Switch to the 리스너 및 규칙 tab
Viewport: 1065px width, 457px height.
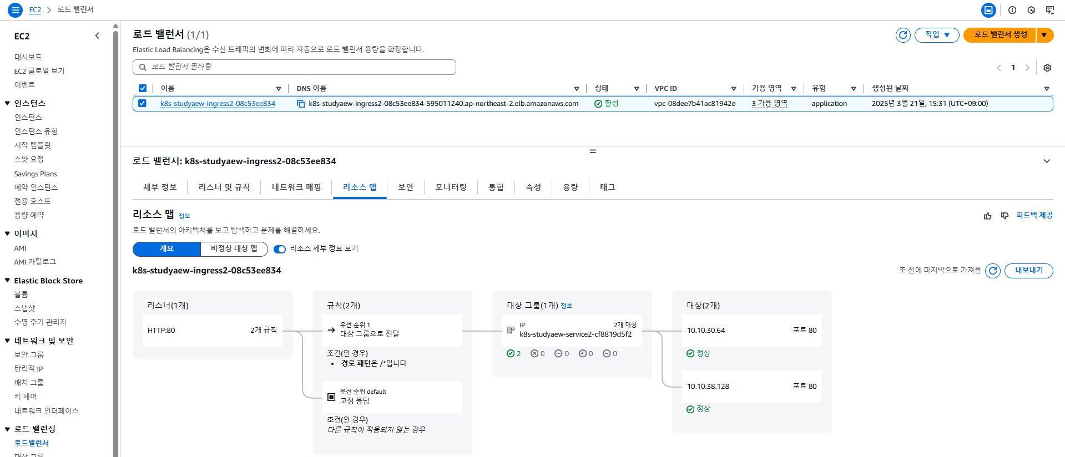[224, 187]
